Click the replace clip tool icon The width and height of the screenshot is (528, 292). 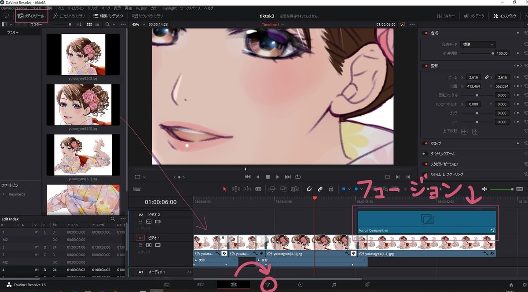coord(294,189)
